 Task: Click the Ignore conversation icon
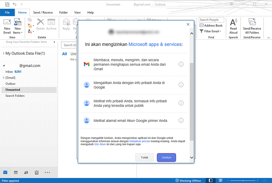[x=30, y=20]
